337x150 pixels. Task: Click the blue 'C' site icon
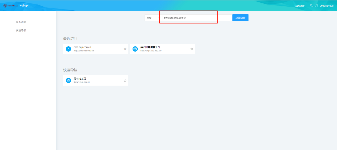pos(68,49)
